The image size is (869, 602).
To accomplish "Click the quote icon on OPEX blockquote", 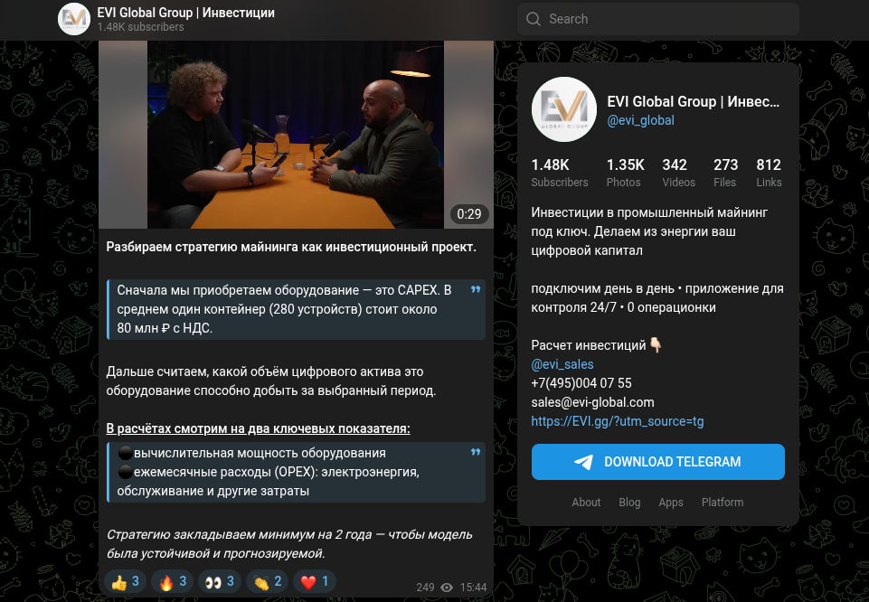I will (476, 453).
